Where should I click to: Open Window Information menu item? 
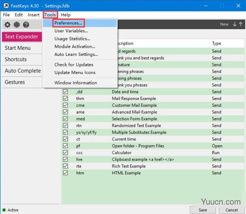click(80, 83)
